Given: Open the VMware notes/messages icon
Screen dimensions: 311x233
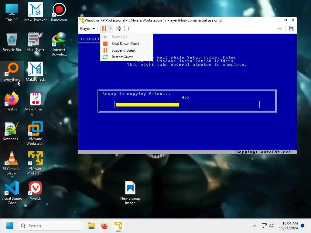Looking at the screenshot, I should 292,29.
